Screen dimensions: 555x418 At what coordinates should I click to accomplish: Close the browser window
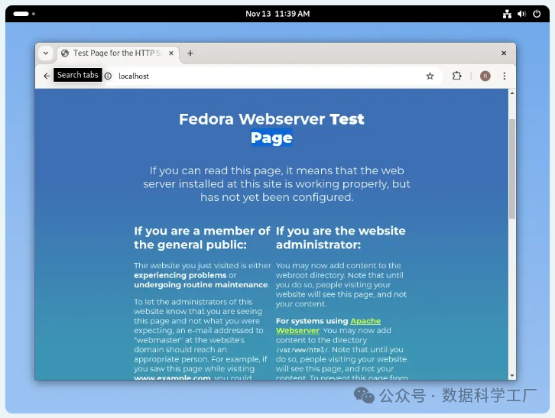504,53
